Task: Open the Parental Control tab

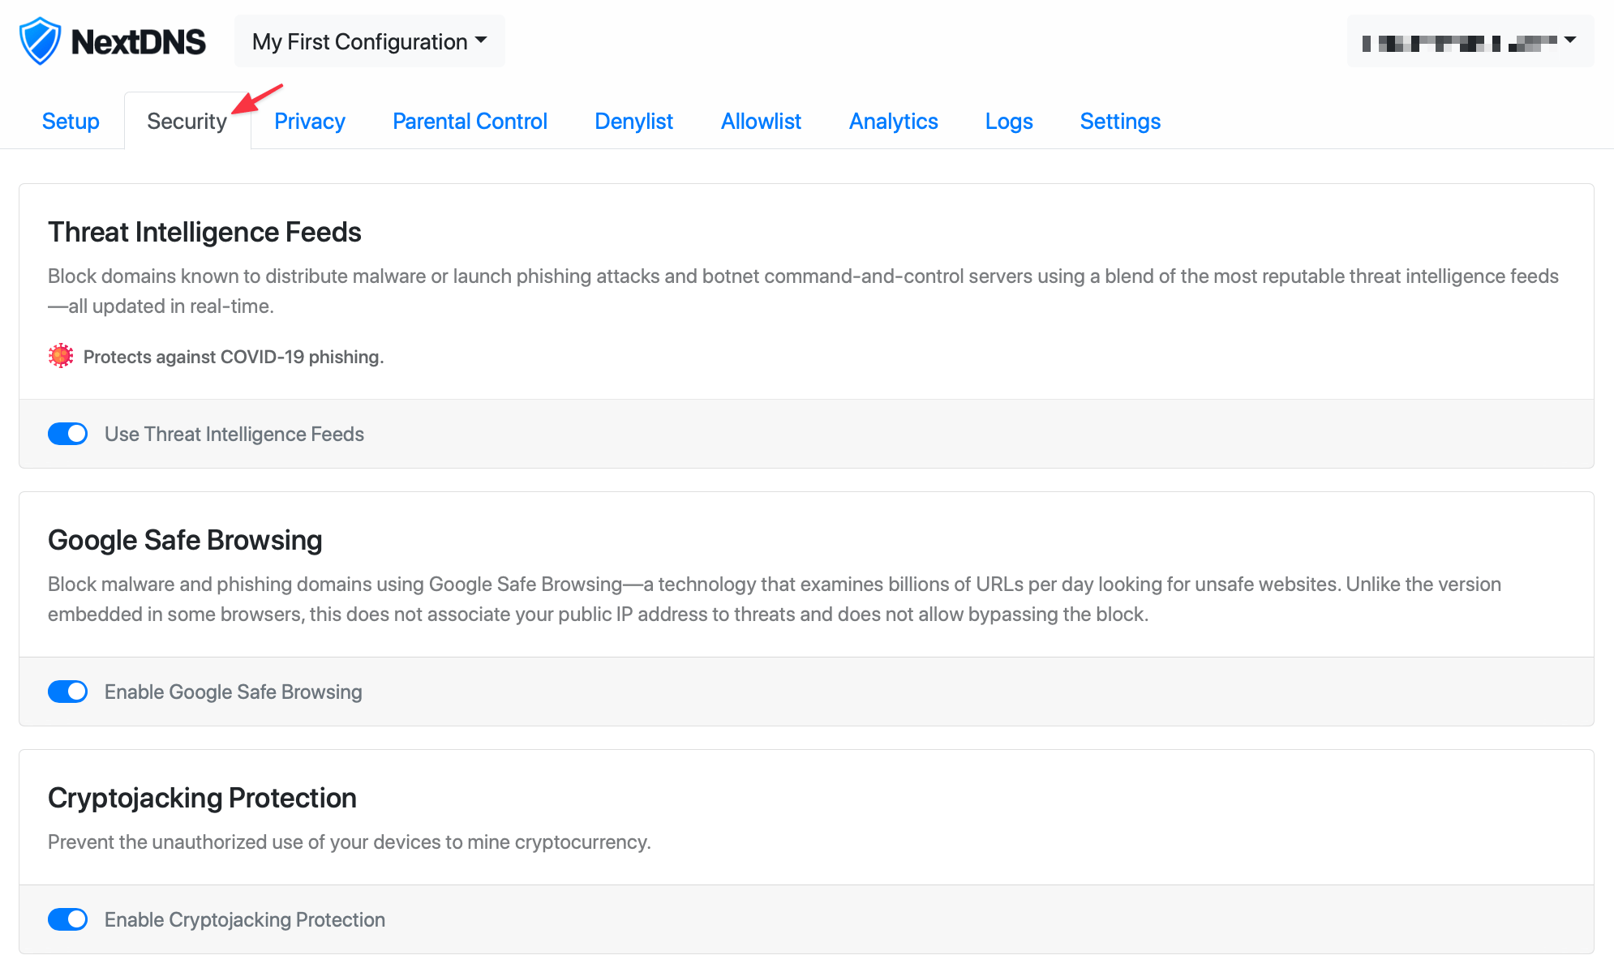Action: pos(470,121)
